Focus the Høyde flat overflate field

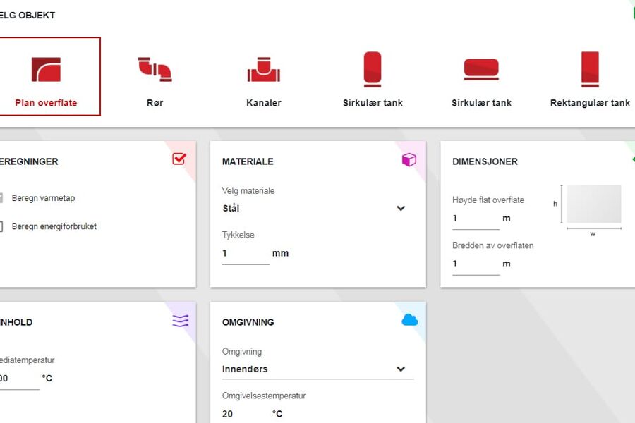tap(475, 219)
